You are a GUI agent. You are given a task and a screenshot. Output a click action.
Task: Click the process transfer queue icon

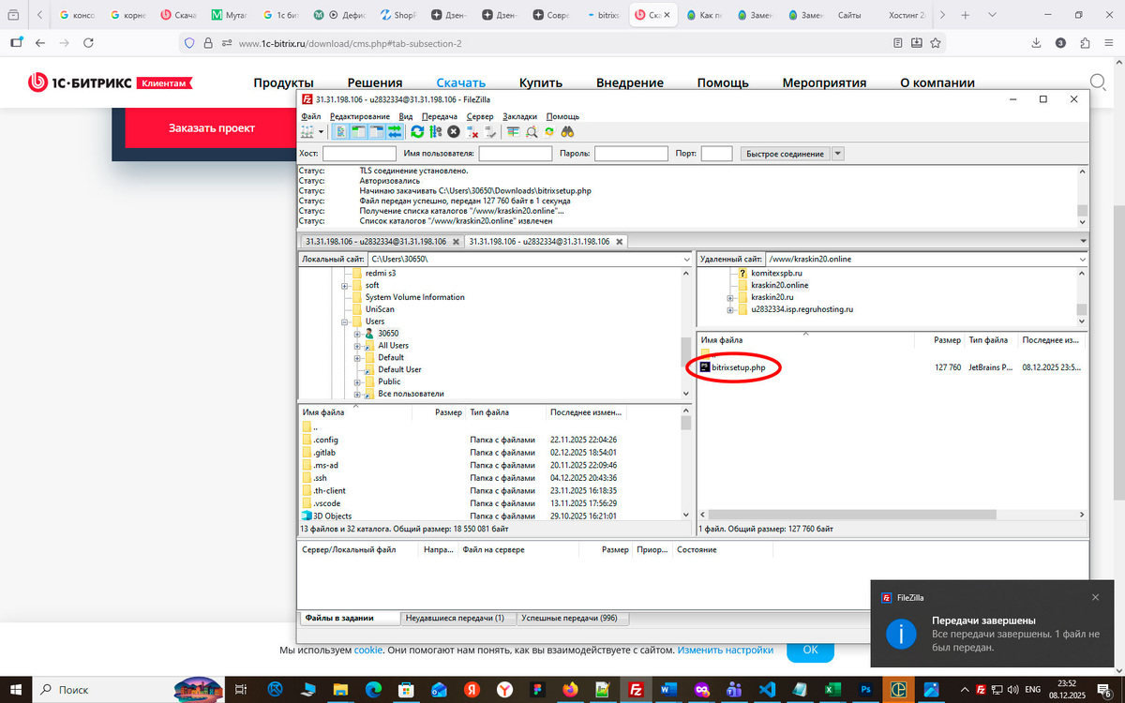[x=437, y=131]
